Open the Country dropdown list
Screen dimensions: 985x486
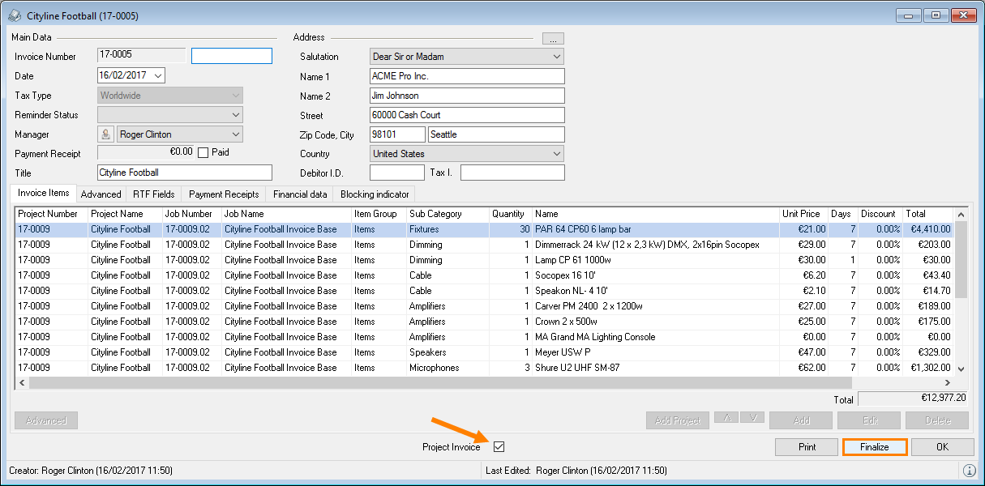(556, 154)
